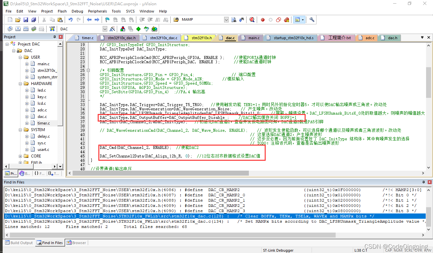Open the File menu
The width and height of the screenshot is (433, 253).
tap(9, 11)
